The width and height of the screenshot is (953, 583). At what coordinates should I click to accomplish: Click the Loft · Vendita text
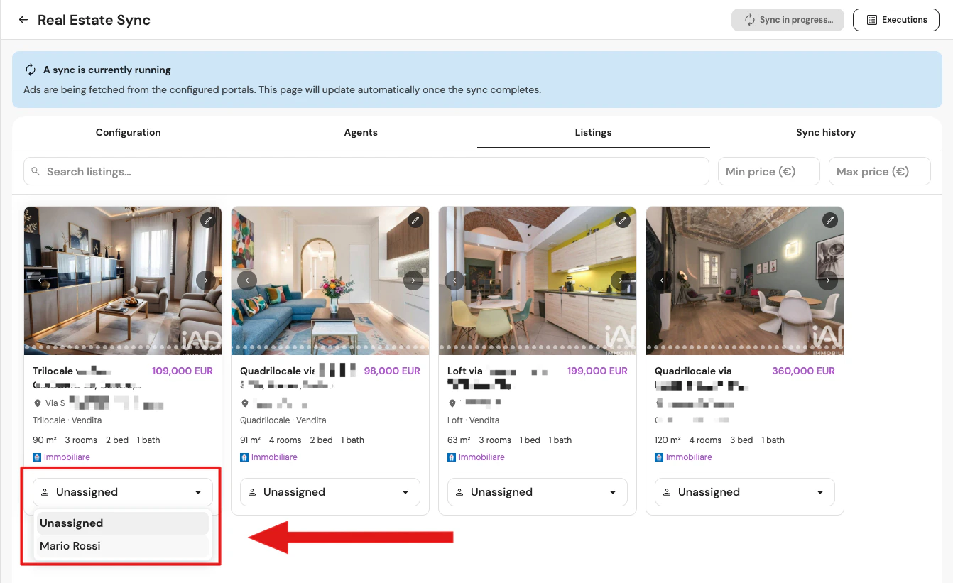(x=474, y=420)
